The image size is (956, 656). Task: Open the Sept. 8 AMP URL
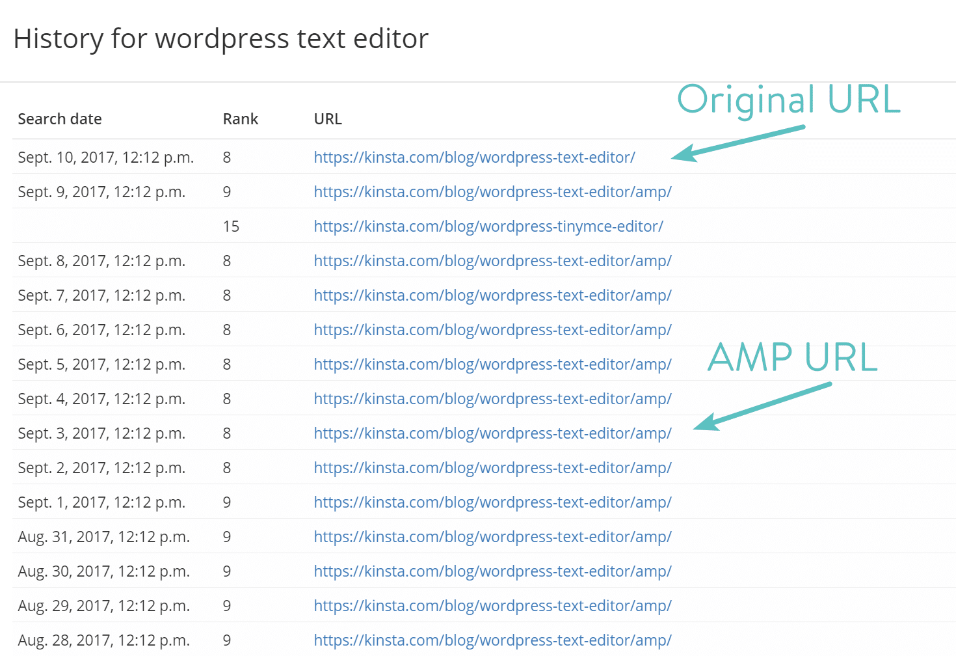(x=492, y=260)
